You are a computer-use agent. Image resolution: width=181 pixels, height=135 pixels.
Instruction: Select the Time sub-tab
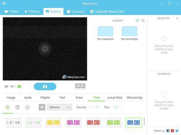(96, 97)
